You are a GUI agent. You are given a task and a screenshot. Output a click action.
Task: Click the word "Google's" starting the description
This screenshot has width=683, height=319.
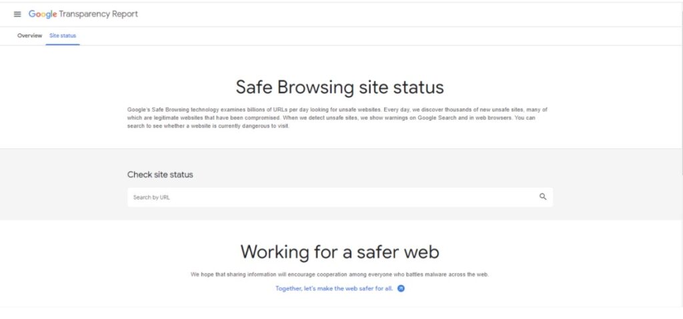[139, 109]
